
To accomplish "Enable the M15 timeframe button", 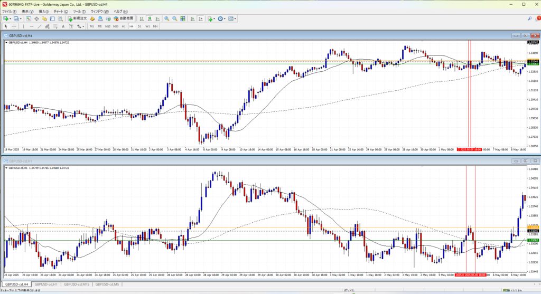I will [x=107, y=26].
